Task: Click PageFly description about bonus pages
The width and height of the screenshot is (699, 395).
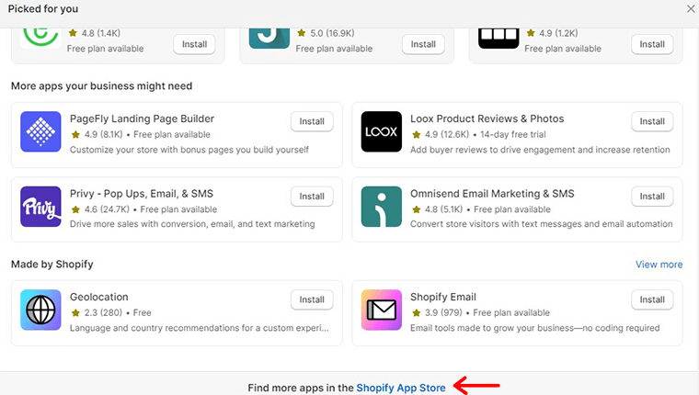Action: pyautogui.click(x=189, y=150)
